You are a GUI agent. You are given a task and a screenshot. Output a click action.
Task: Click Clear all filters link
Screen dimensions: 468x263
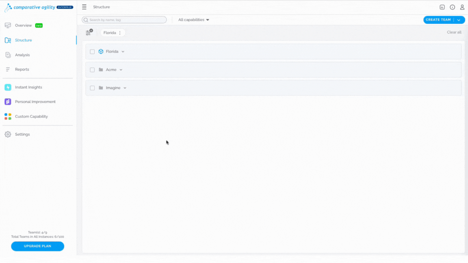coord(454,32)
